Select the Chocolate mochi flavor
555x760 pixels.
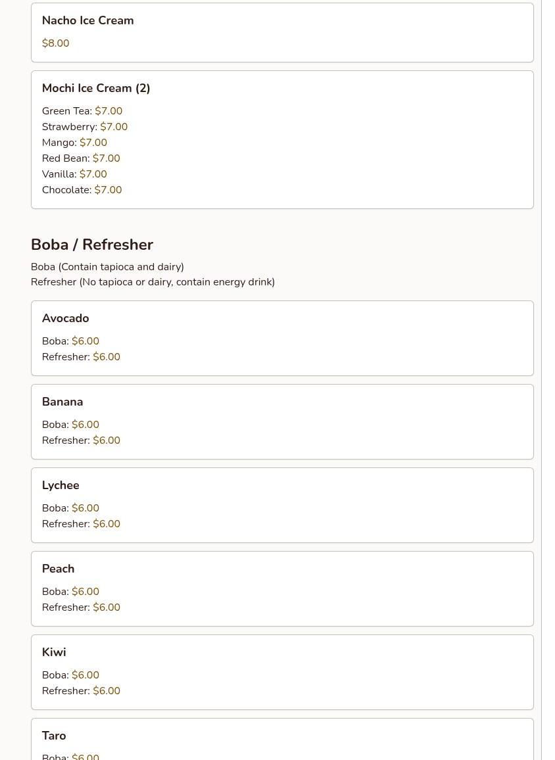[x=82, y=190]
